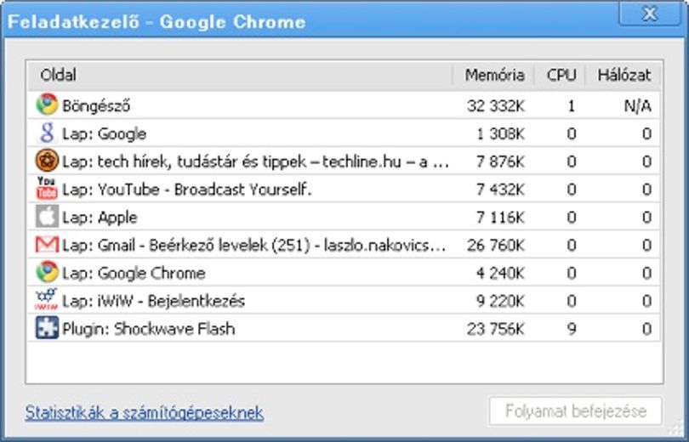Viewport: 689px width, 442px height.
Task: Select the Lap: YouTube - Broadcast Yourself row
Action: [344, 189]
